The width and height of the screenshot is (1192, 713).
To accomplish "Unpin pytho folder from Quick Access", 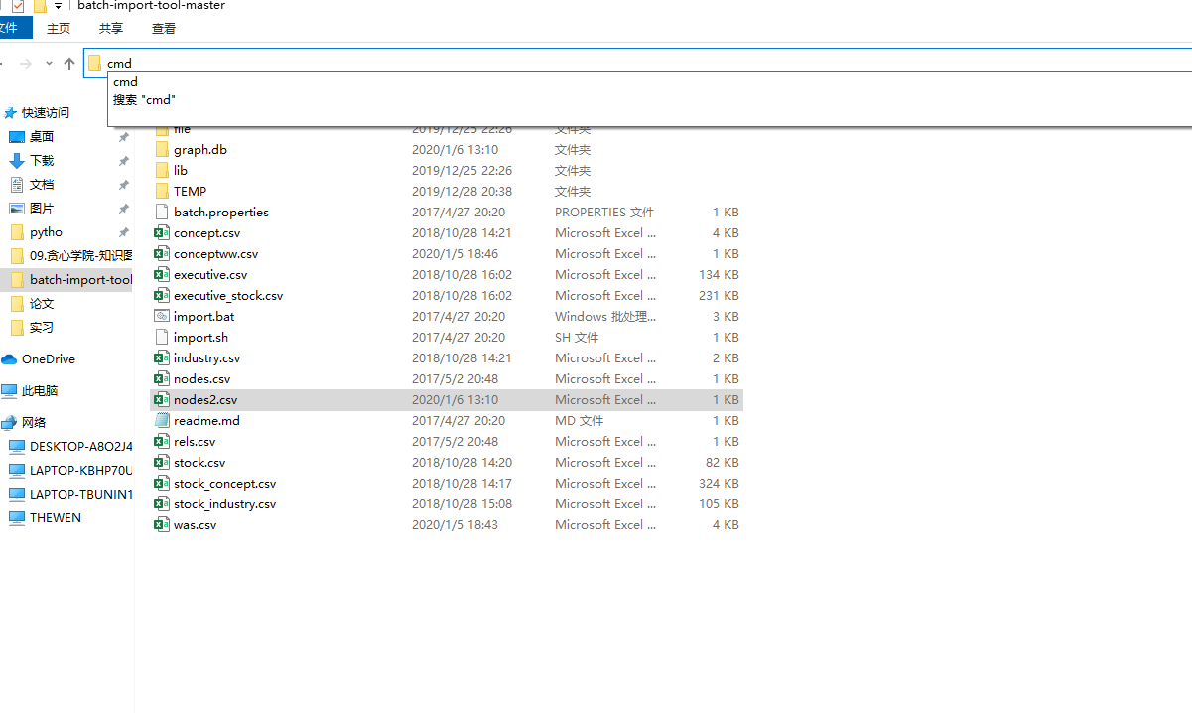I will point(122,231).
